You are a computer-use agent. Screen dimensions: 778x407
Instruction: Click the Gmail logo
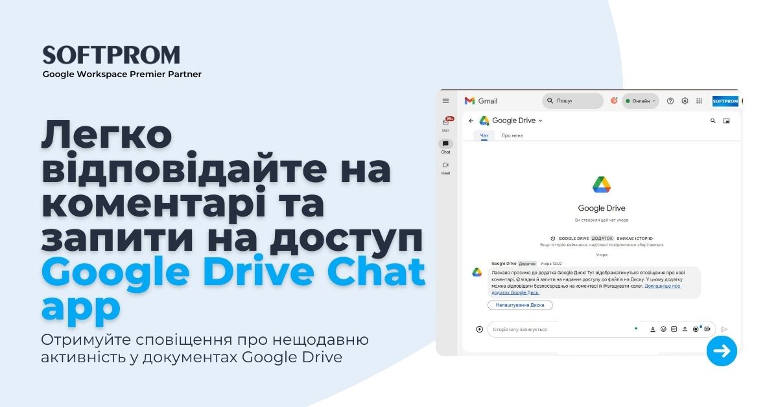(x=481, y=101)
